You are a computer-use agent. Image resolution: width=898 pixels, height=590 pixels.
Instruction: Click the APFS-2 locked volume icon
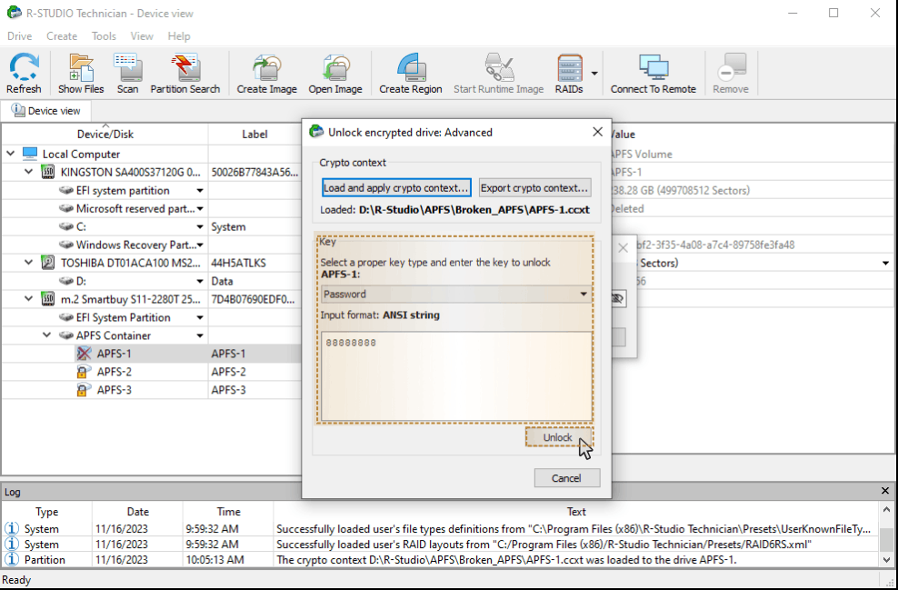point(84,372)
